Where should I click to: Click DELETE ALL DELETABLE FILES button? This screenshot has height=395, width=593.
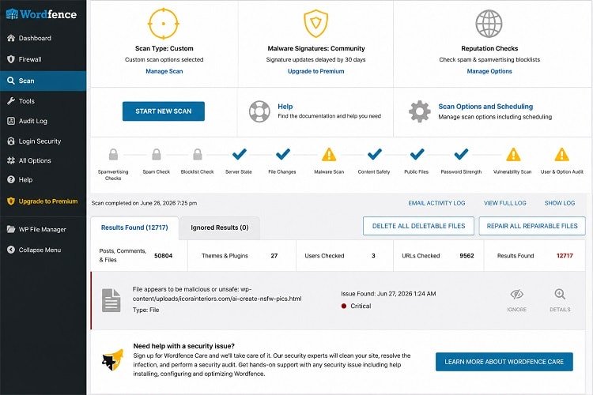tap(418, 226)
